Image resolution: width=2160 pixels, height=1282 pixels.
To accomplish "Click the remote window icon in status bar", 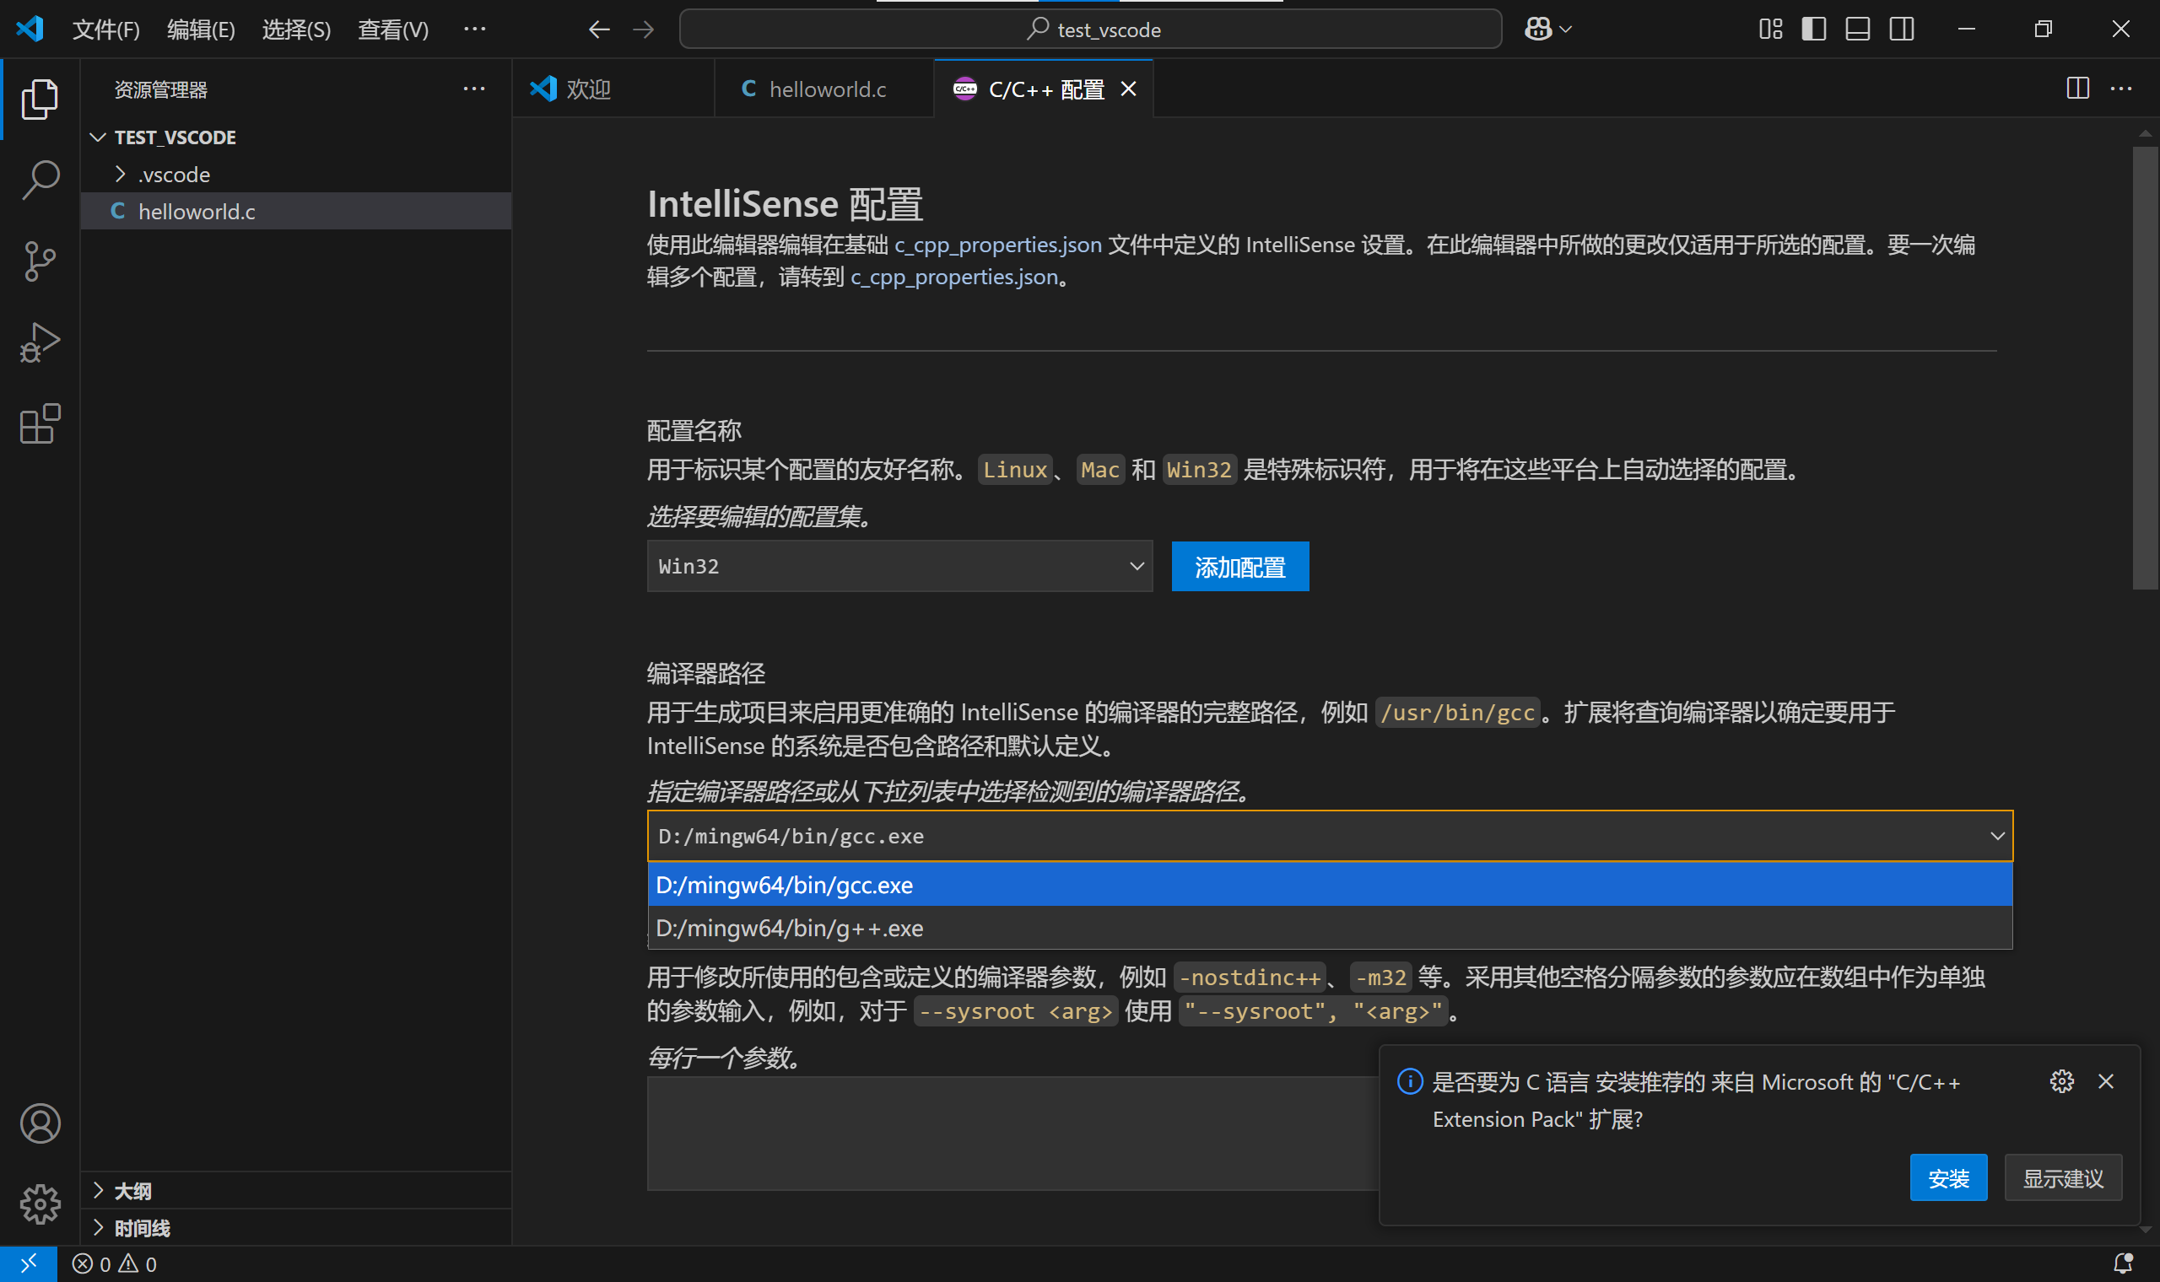I will click(28, 1263).
